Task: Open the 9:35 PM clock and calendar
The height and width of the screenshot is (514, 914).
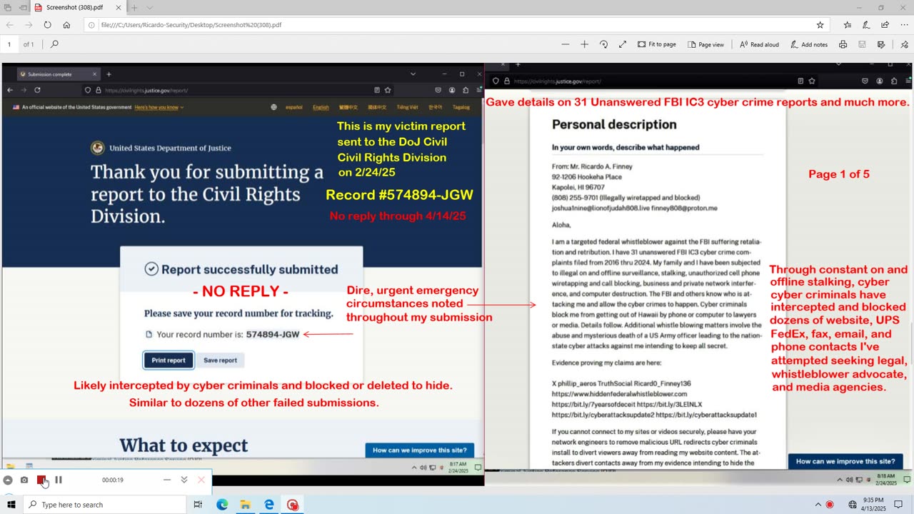Action: coord(873,505)
